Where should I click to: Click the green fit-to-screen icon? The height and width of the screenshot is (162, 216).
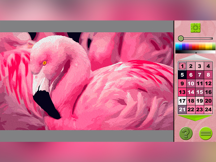195,28
